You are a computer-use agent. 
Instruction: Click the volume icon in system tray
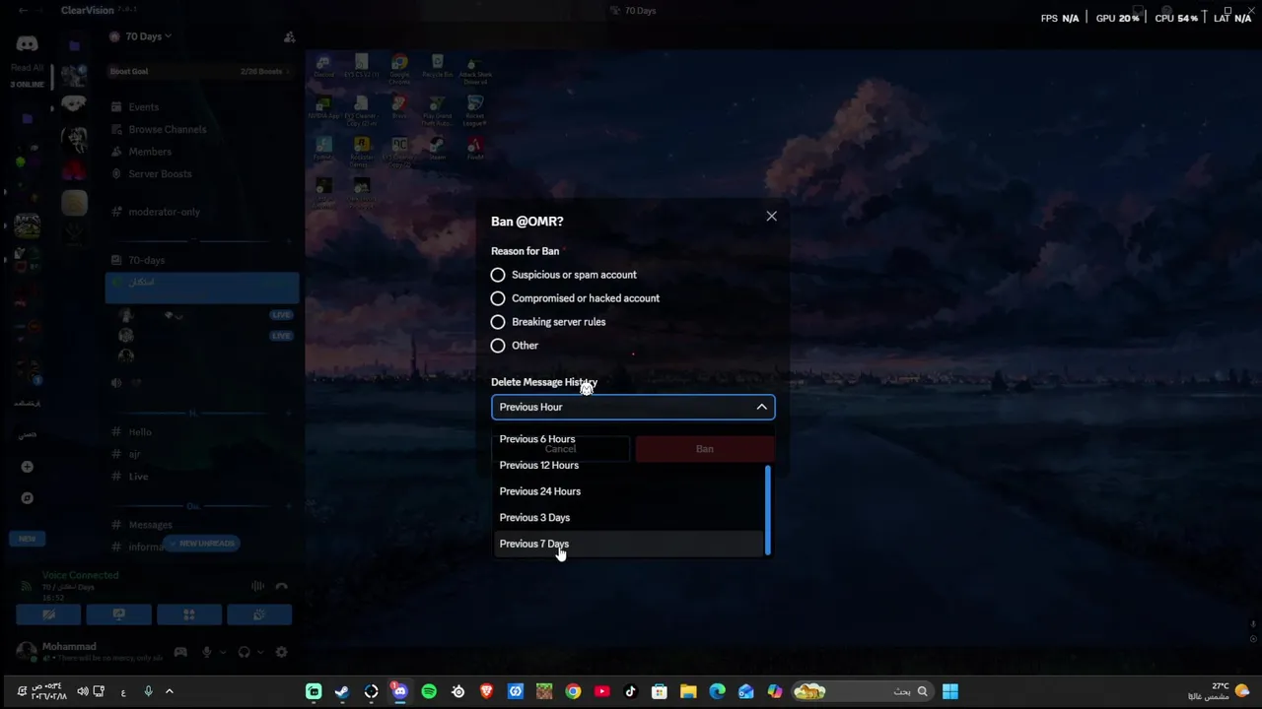[x=83, y=691]
